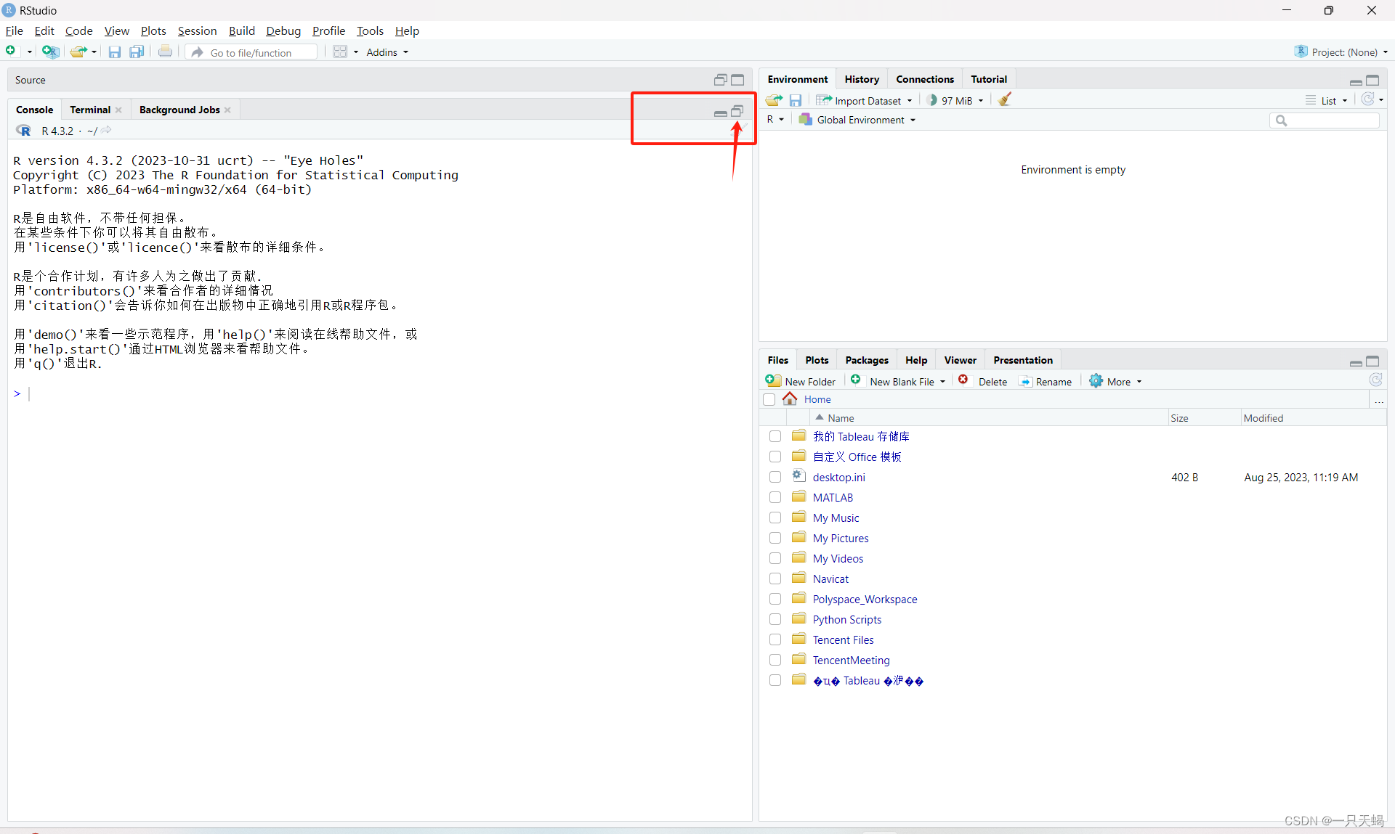
Task: Minimize the Console pane
Action: [721, 112]
